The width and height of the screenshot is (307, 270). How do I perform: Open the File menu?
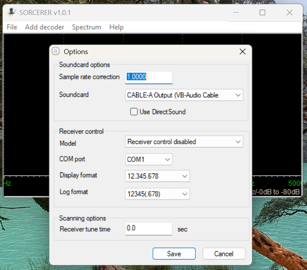12,27
